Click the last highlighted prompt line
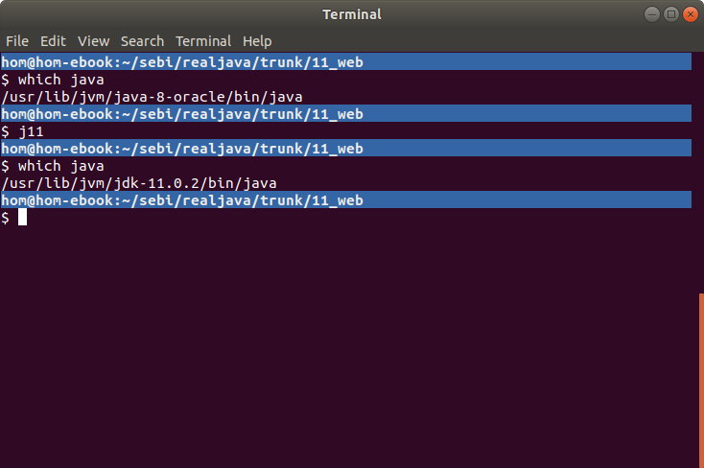The height and width of the screenshot is (468, 704). (346, 199)
